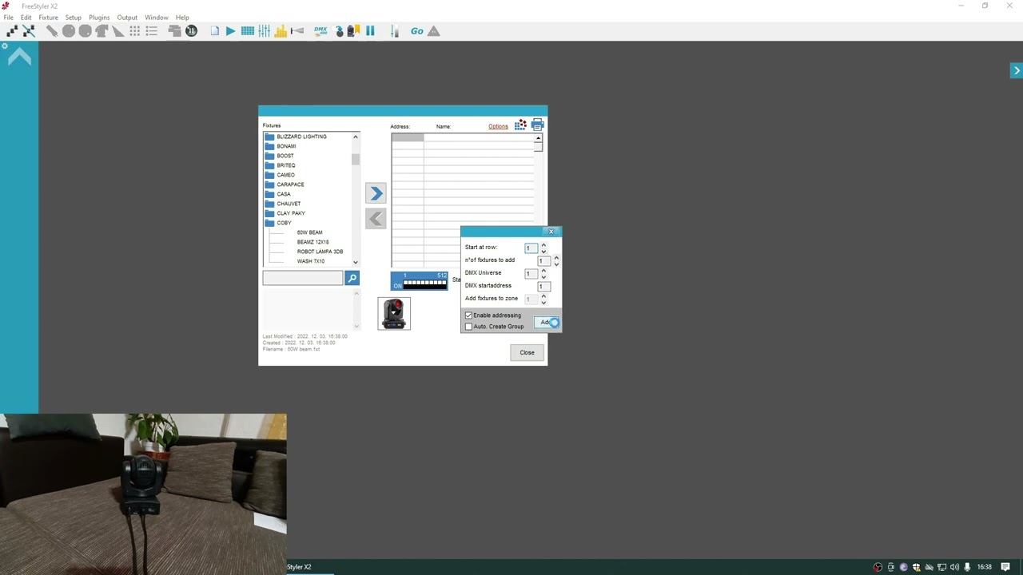1023x575 pixels.
Task: Click the magnifier search button
Action: coord(352,278)
